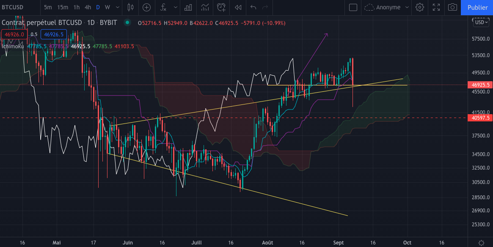Viewport: 493px width, 247px height.
Task: Toggle the chart layout selector square
Action: (x=353, y=8)
